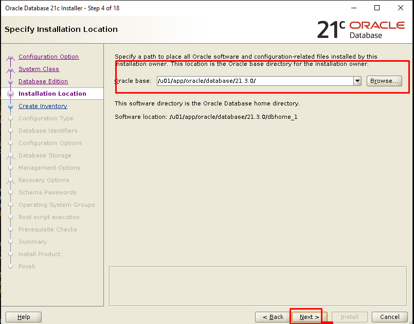Open Help for the installer

(24, 317)
